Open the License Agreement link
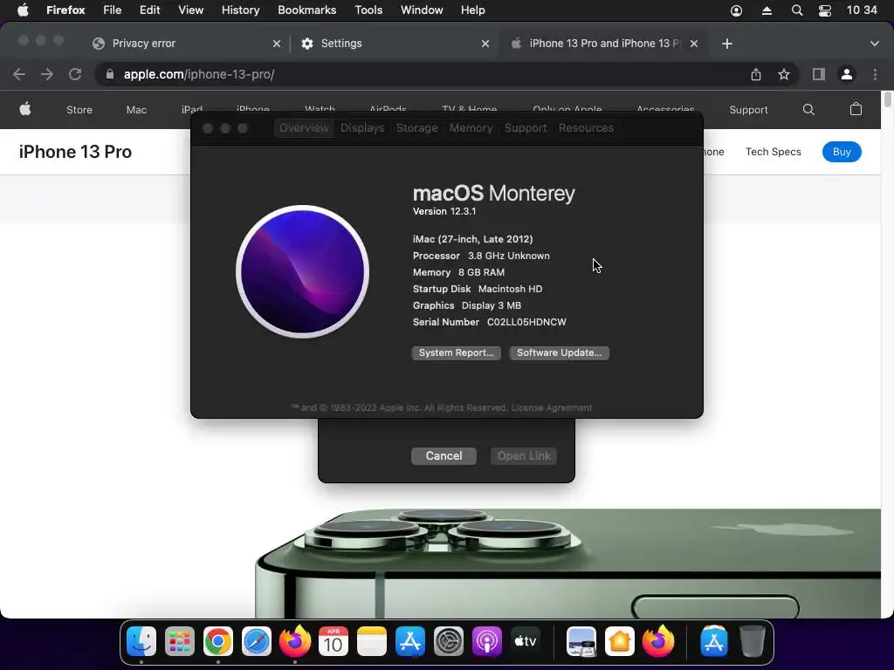Viewport: 894px width, 670px height. 552,407
